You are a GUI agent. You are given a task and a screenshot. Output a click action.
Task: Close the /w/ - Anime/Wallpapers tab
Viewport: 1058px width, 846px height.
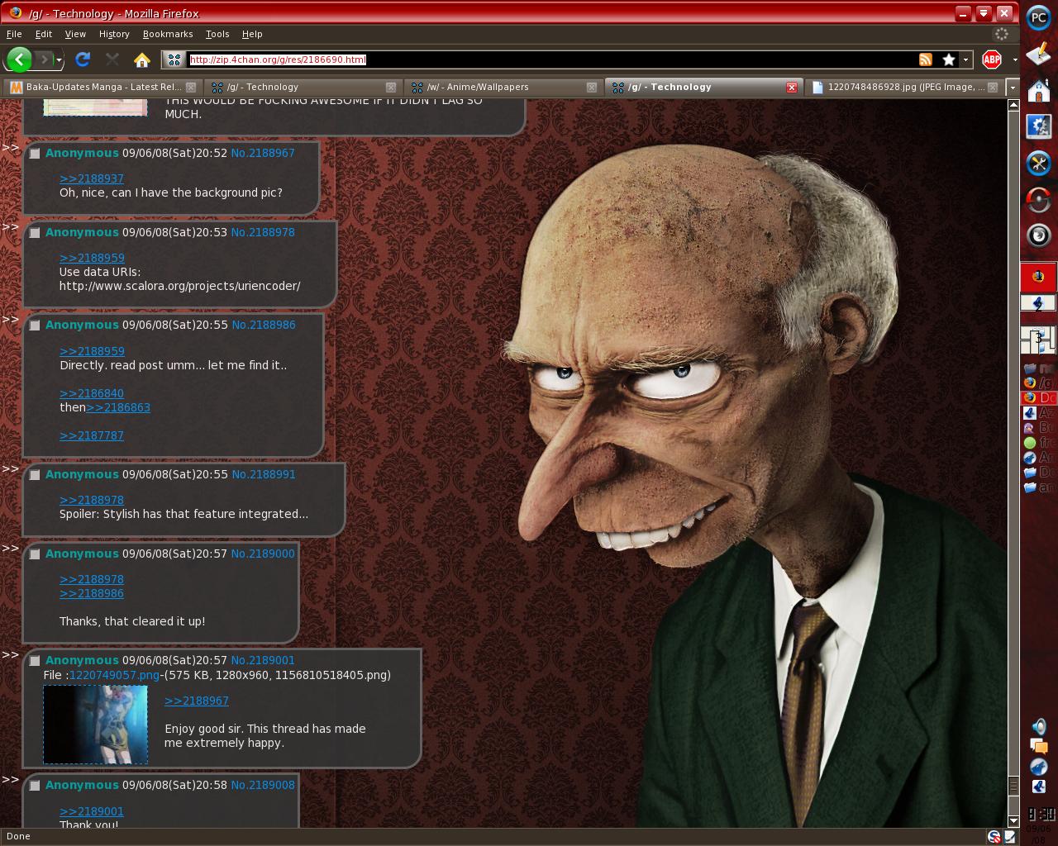[592, 87]
